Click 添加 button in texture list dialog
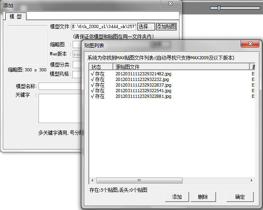The image size is (263, 210). click(x=177, y=197)
